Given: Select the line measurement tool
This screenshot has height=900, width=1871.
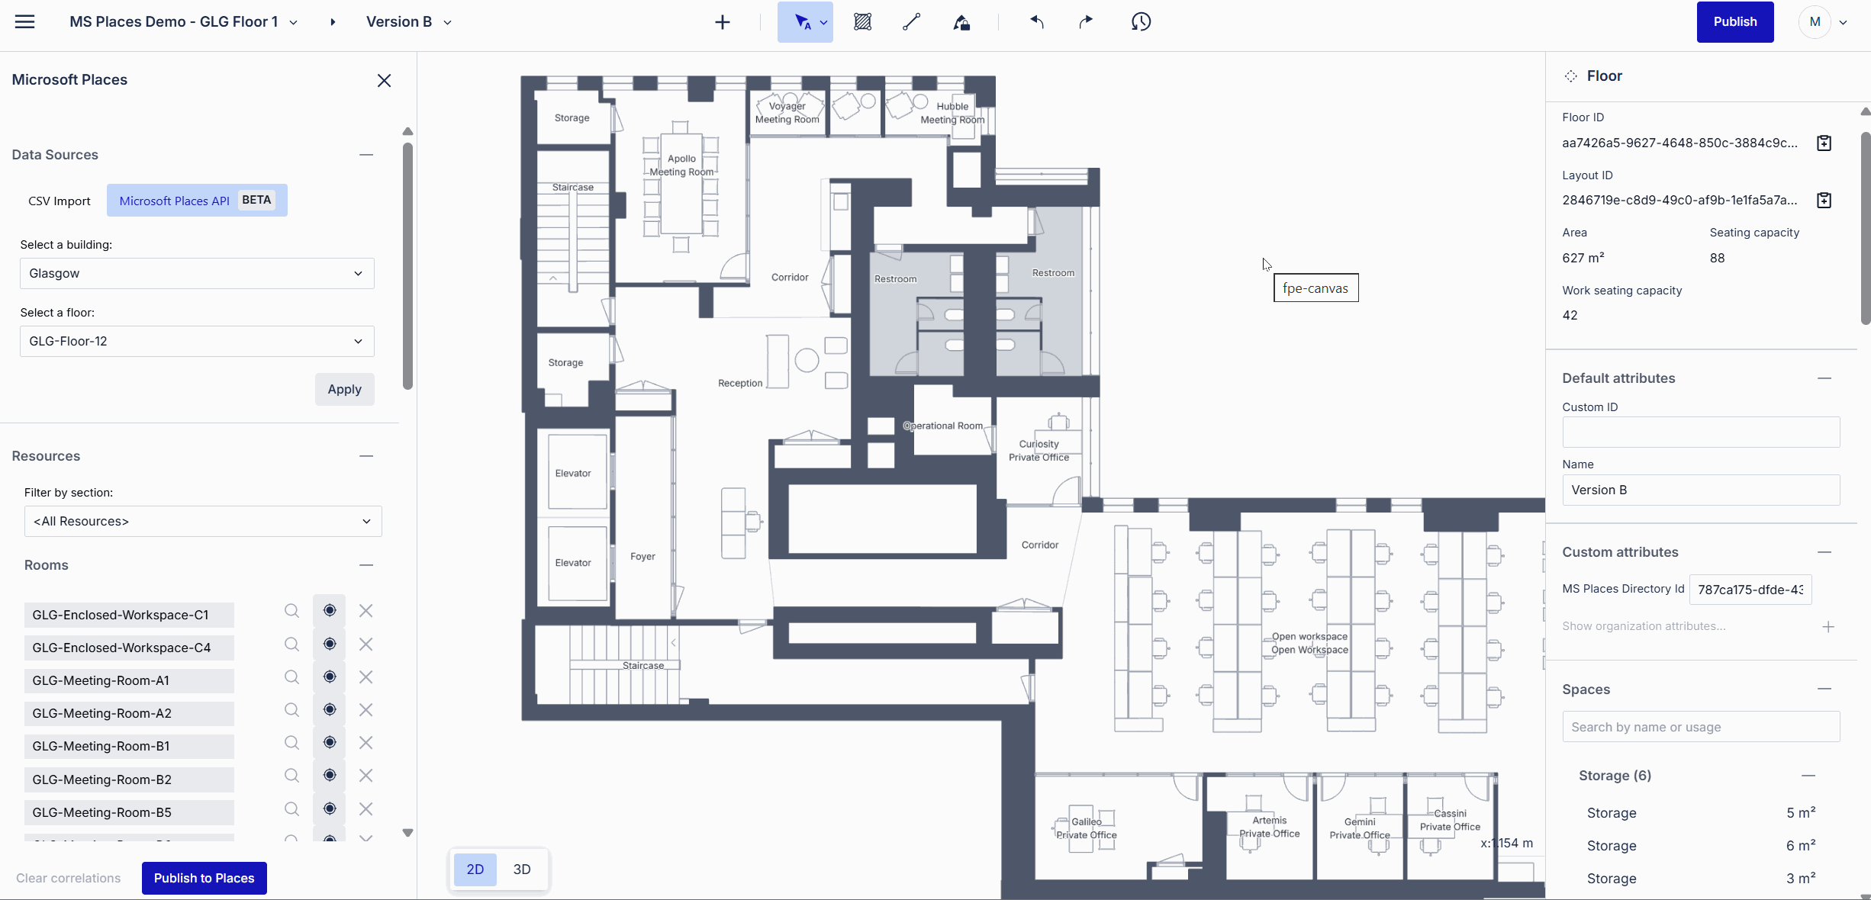Looking at the screenshot, I should (x=911, y=21).
